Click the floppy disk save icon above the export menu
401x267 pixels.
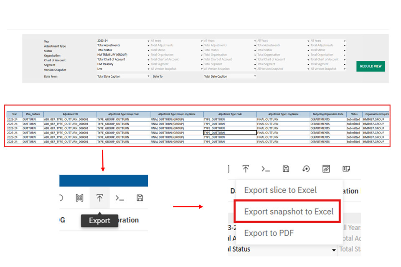(x=286, y=169)
